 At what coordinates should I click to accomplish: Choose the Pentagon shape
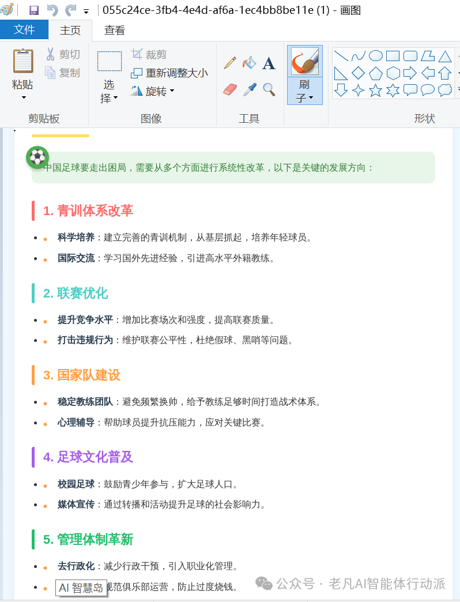click(376, 73)
